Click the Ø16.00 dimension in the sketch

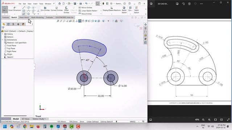click(123, 86)
